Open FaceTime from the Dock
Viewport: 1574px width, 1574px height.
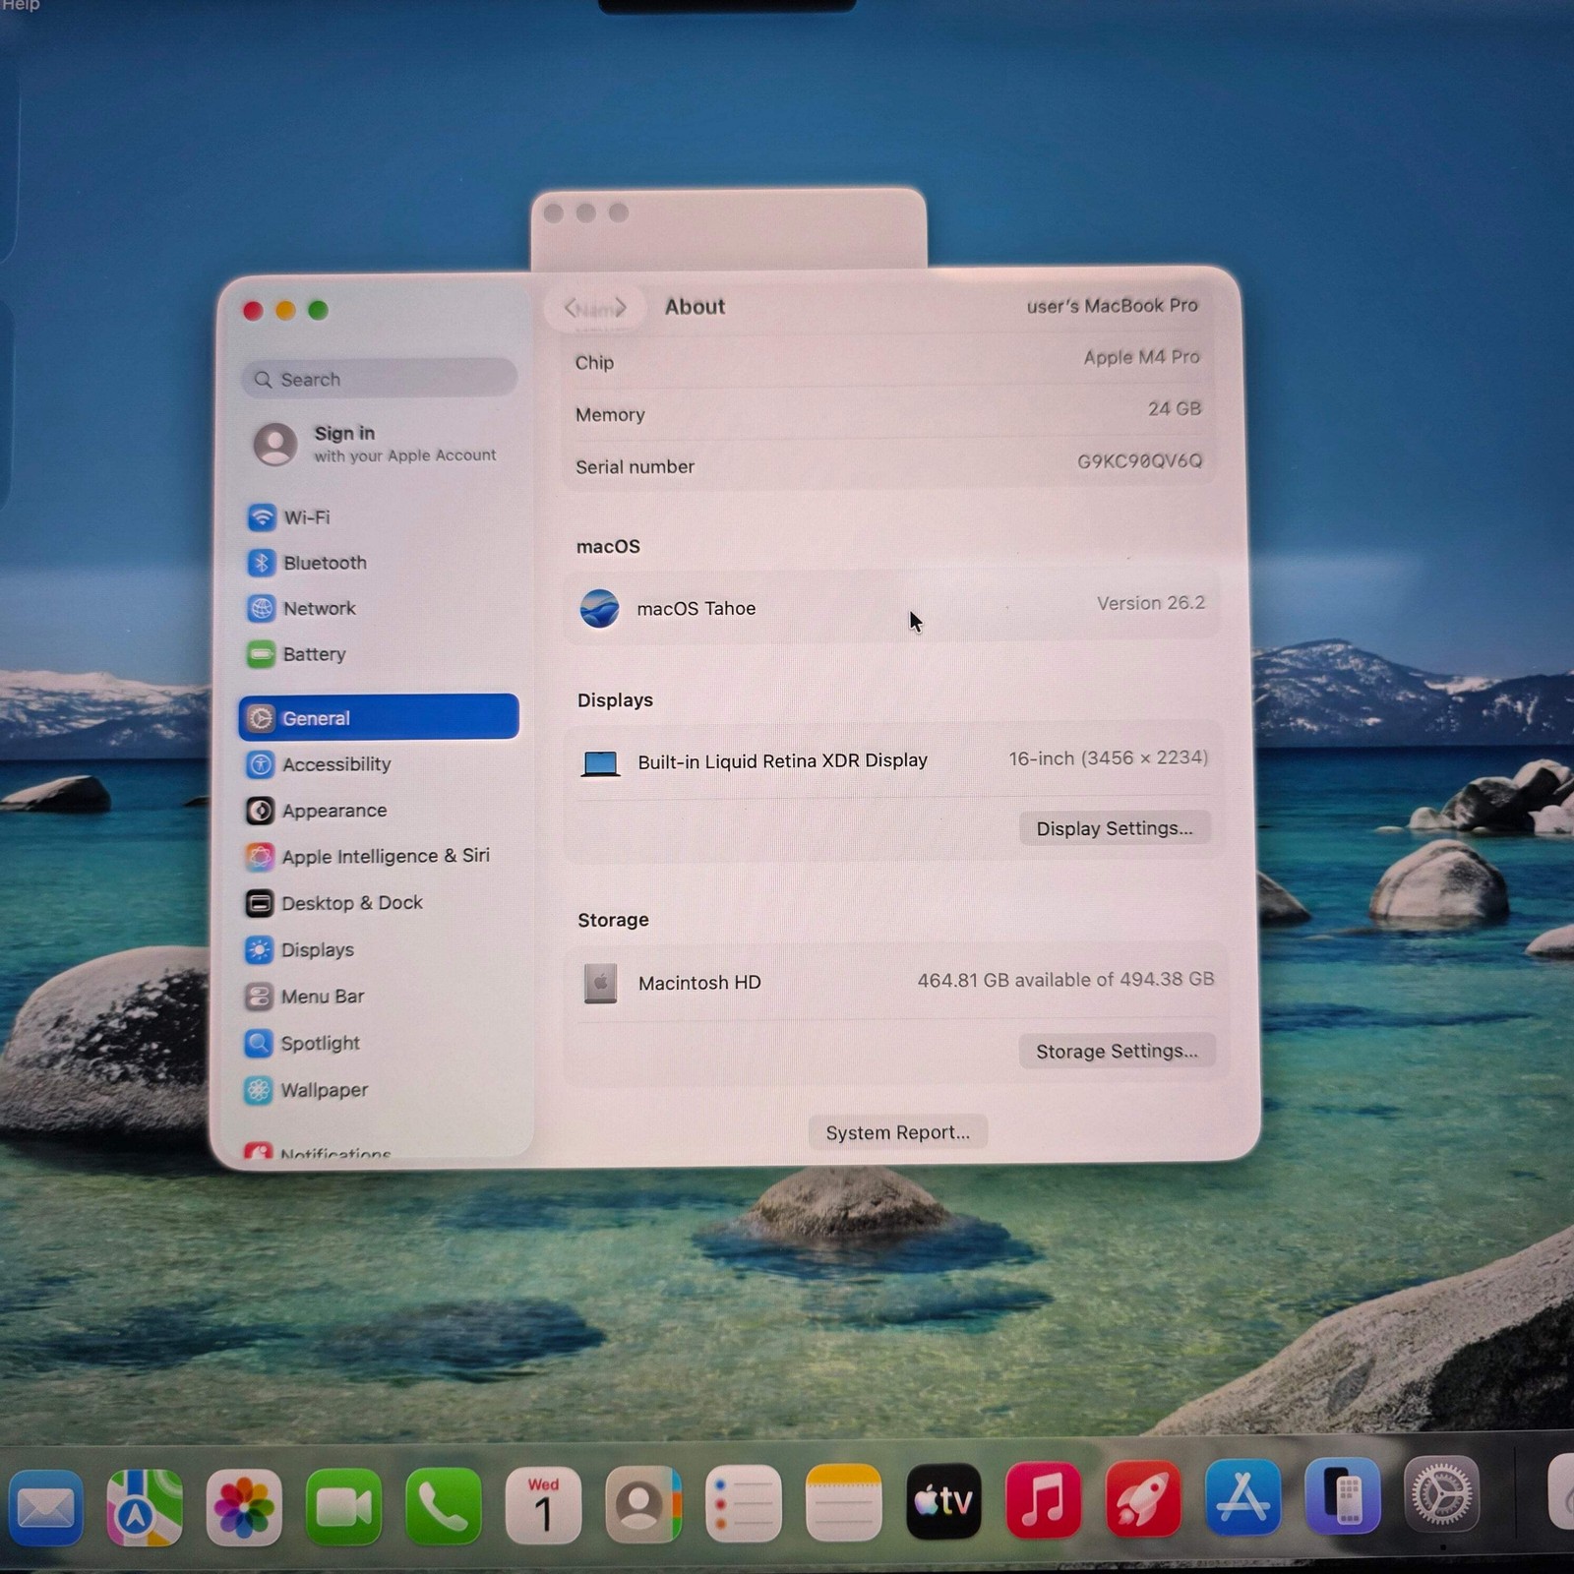pyautogui.click(x=343, y=1505)
